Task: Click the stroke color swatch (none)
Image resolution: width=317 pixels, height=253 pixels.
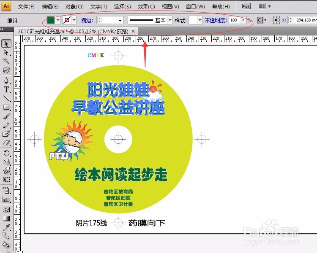Action: click(67, 20)
